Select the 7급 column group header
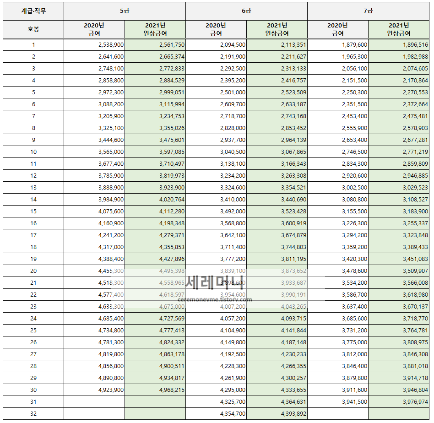Screen dimensions: 434x423 pyautogui.click(x=368, y=11)
